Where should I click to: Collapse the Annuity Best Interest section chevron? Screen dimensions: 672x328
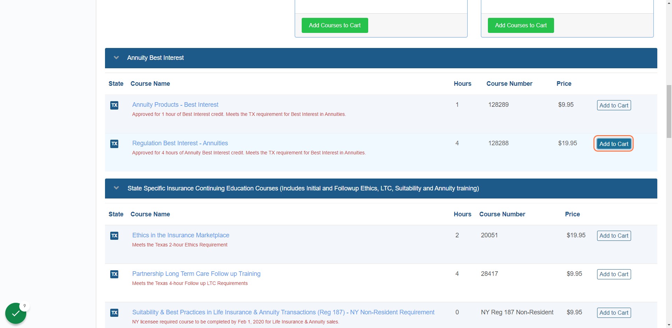(x=117, y=58)
